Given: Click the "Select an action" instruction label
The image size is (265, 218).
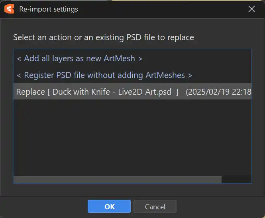Looking at the screenshot, I should (x=103, y=38).
